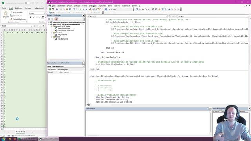This screenshot has width=251, height=141.
Task: Click Excel Einfügen paste icon in ribbon
Action: point(6,14)
